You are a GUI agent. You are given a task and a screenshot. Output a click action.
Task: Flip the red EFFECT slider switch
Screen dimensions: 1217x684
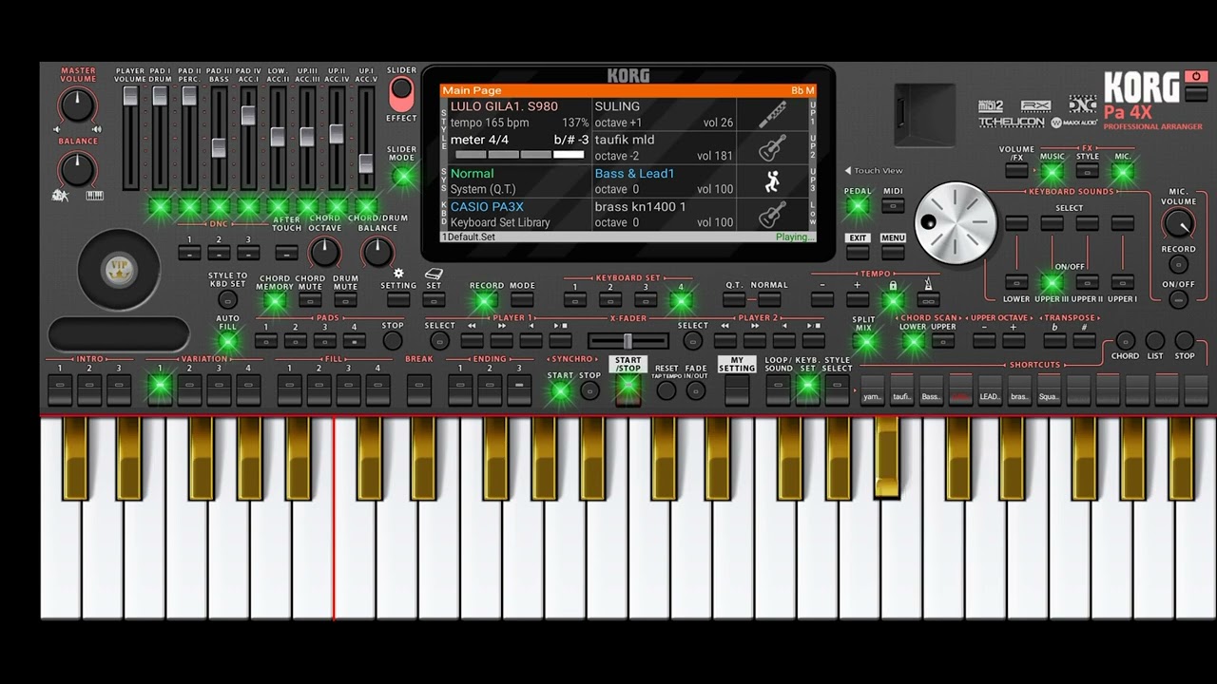402,94
